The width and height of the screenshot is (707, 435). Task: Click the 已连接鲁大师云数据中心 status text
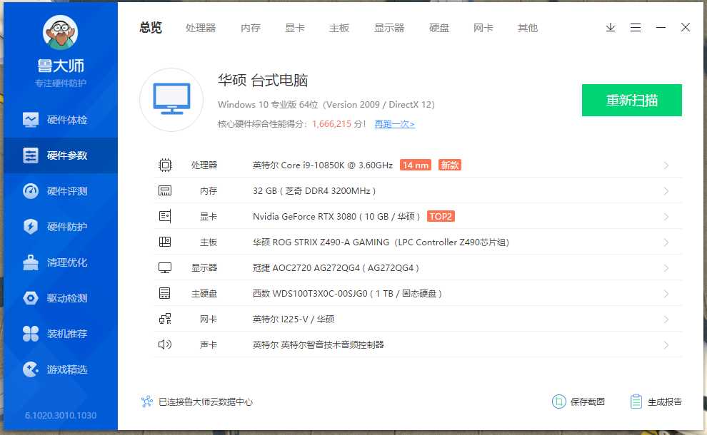coord(206,401)
